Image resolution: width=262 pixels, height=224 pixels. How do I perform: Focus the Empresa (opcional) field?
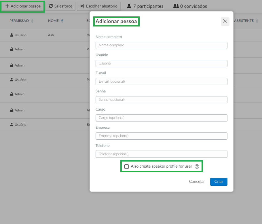(x=162, y=136)
